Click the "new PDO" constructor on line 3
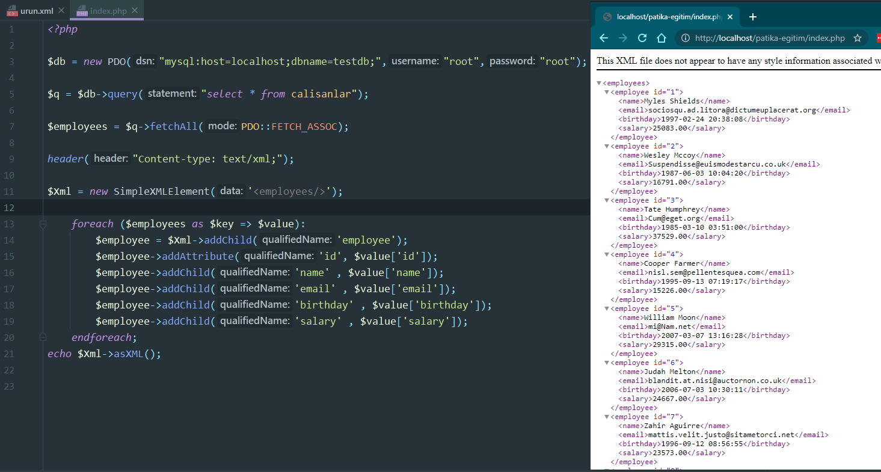The width and height of the screenshot is (881, 472). click(105, 61)
